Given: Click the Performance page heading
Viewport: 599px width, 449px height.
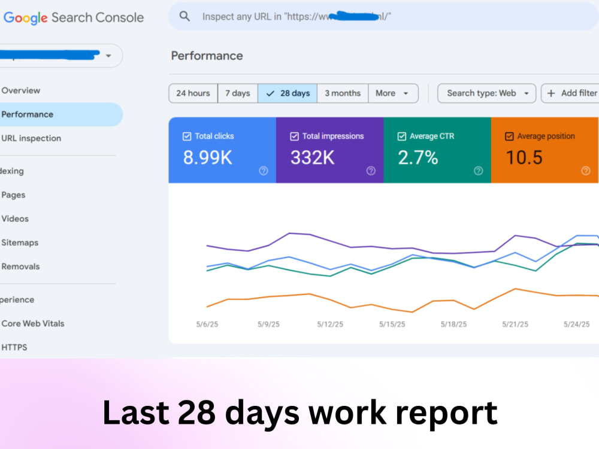Looking at the screenshot, I should point(207,56).
